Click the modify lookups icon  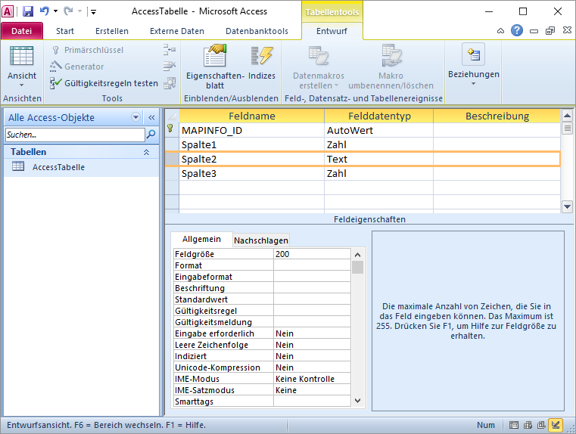pos(170,83)
